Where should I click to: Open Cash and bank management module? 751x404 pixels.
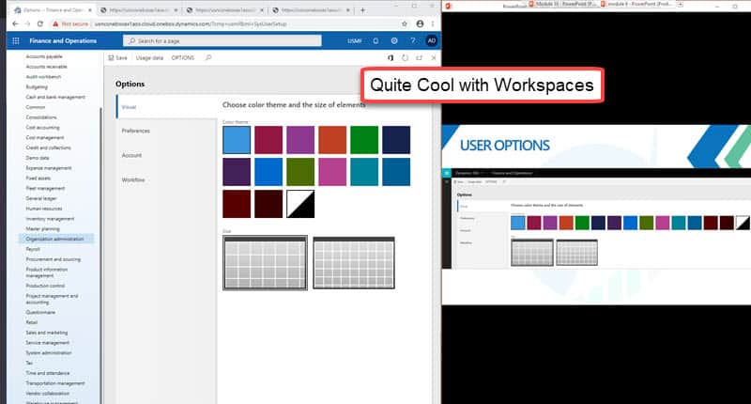point(55,97)
